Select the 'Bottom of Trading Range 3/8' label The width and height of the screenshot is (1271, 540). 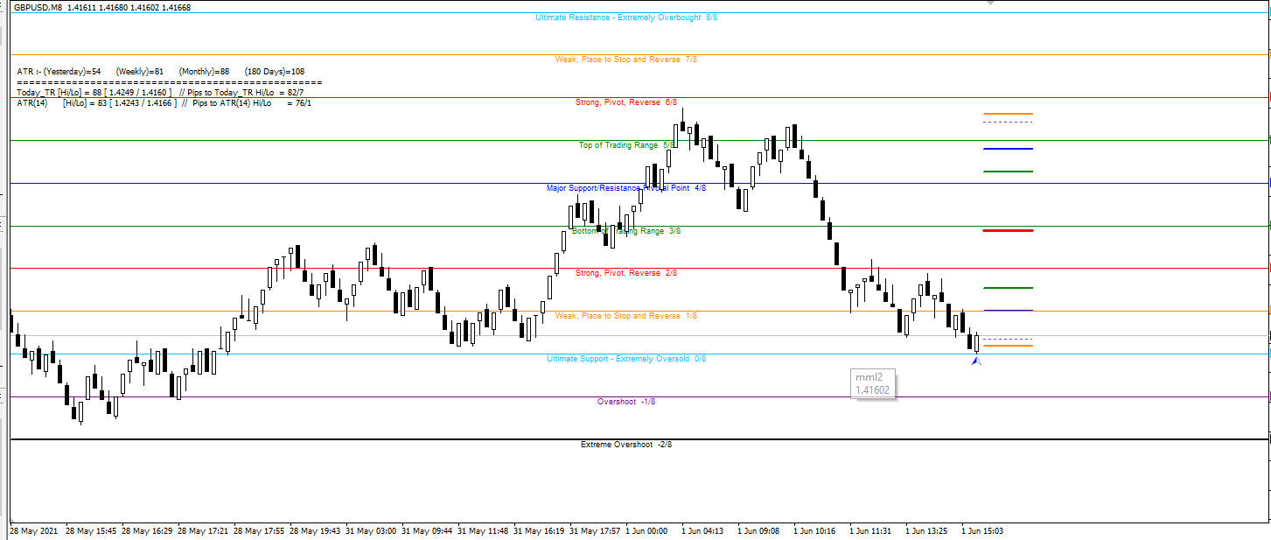click(626, 231)
